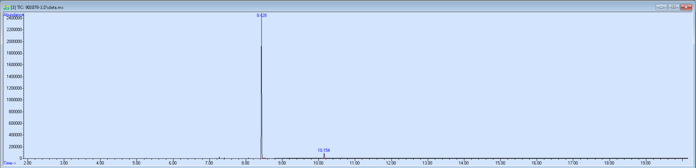Click the tiny peak near 7.25 minutes
Image resolution: width=696 pixels, height=168 pixels.
coord(219,157)
